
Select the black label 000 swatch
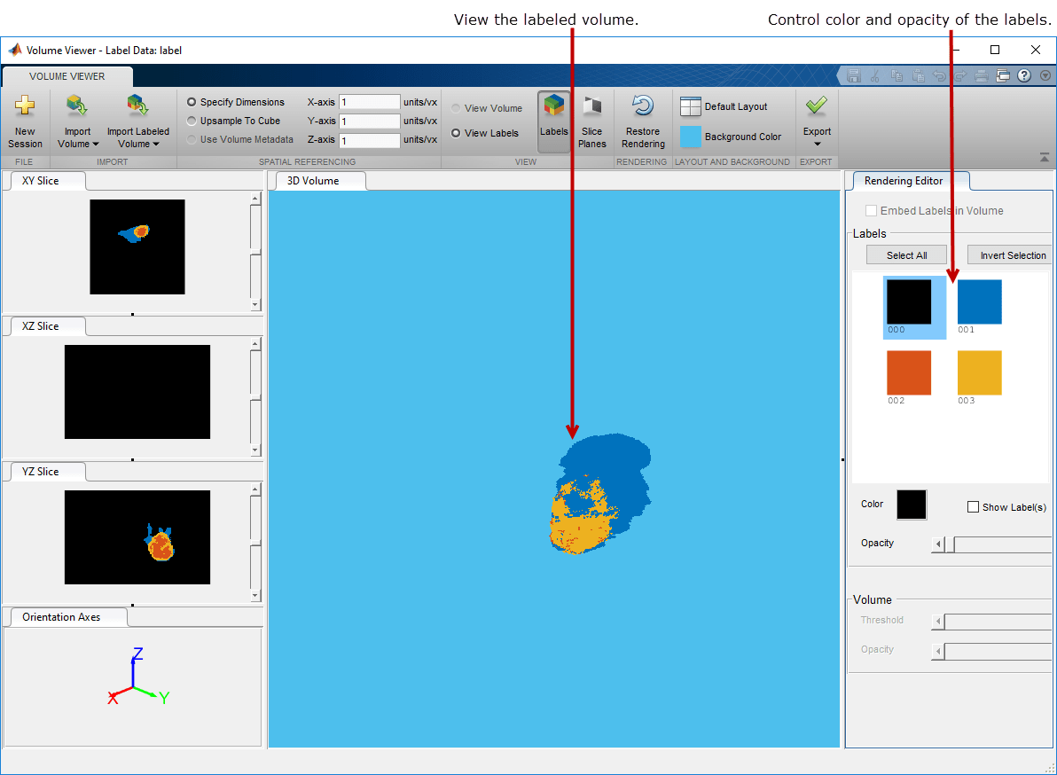pyautogui.click(x=909, y=301)
